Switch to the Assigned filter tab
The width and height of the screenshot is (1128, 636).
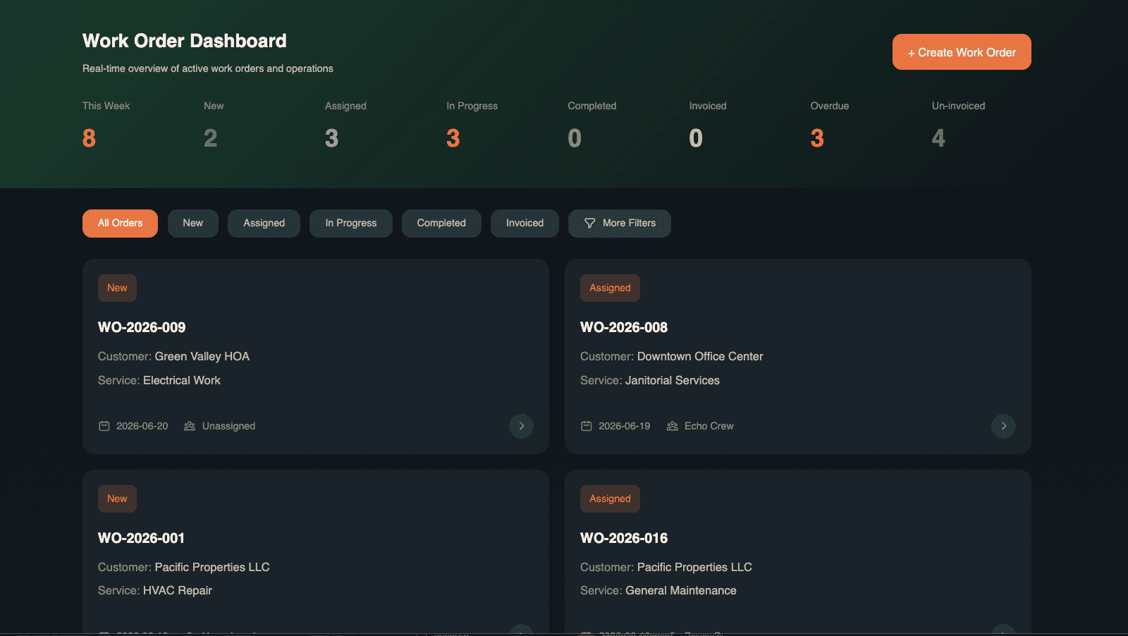[x=264, y=224]
